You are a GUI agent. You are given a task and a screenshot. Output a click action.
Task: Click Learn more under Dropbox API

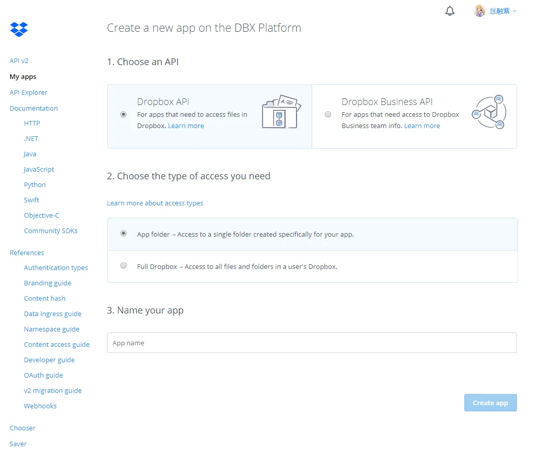click(186, 126)
